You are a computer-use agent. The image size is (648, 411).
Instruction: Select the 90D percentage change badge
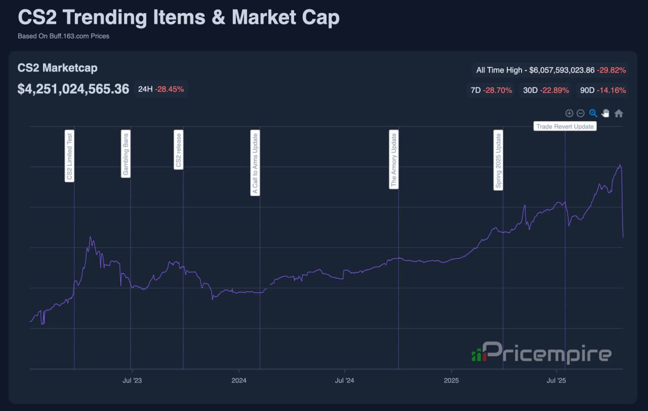[603, 90]
